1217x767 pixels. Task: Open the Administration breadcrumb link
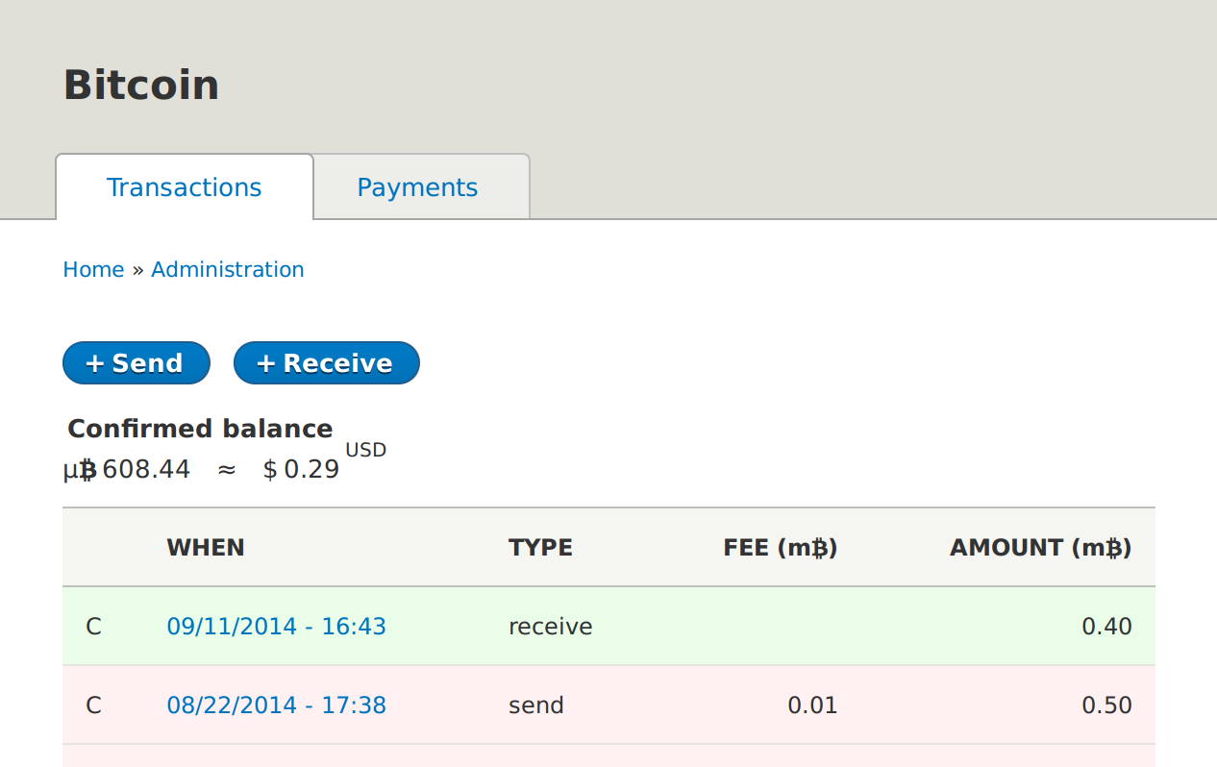tap(228, 270)
